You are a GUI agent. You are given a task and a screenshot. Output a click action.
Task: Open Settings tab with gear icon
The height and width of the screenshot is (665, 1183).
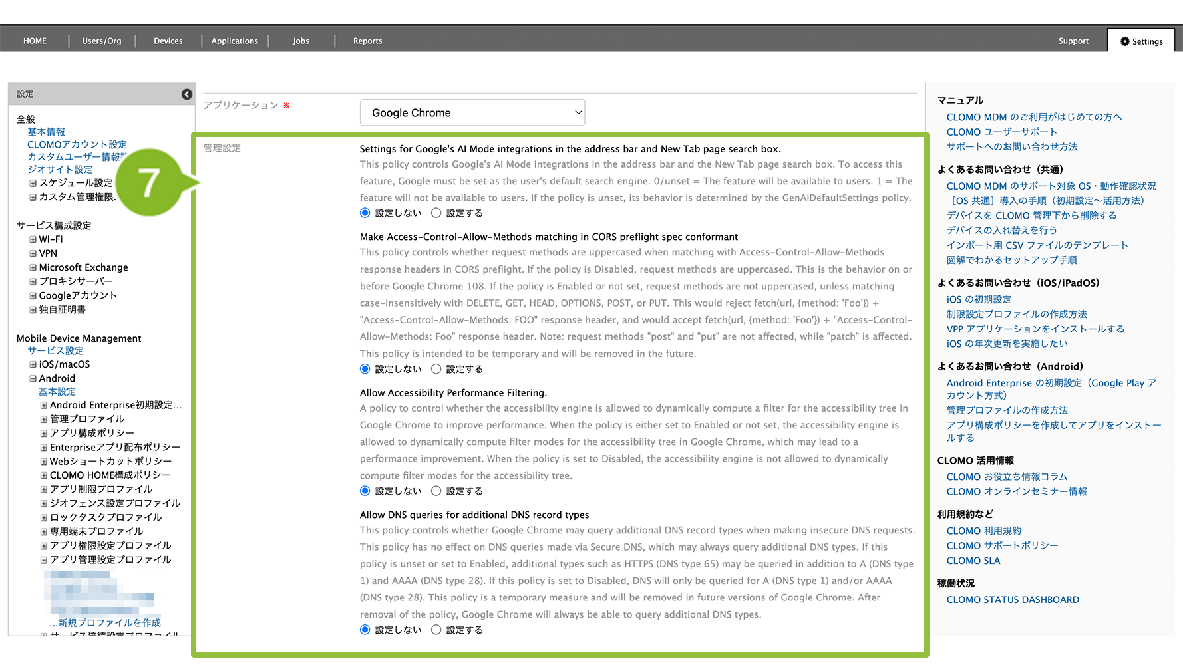[1141, 41]
